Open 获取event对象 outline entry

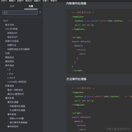17,119
